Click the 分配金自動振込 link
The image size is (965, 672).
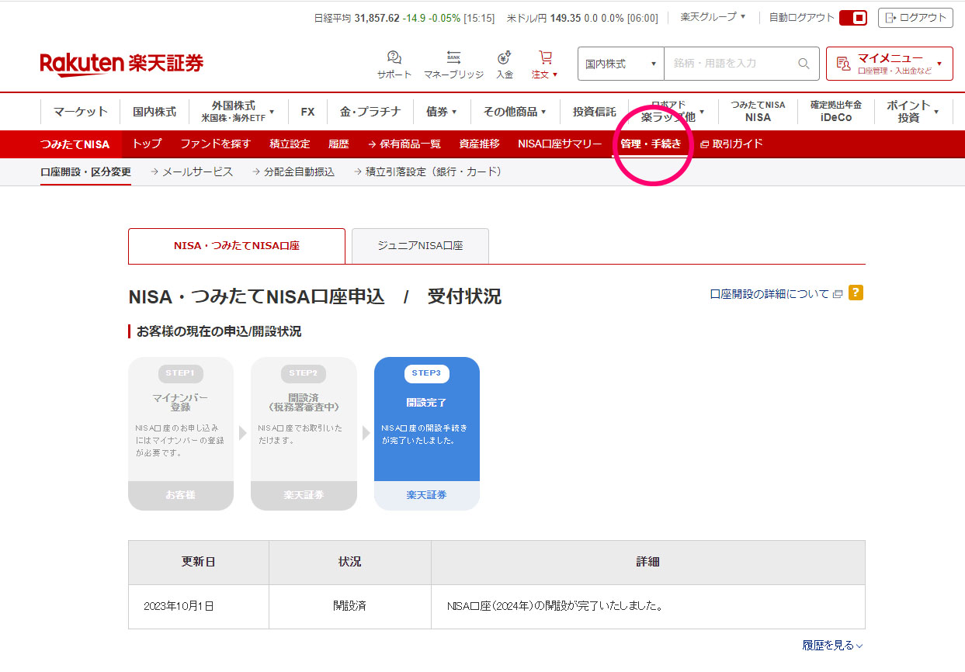[293, 171]
